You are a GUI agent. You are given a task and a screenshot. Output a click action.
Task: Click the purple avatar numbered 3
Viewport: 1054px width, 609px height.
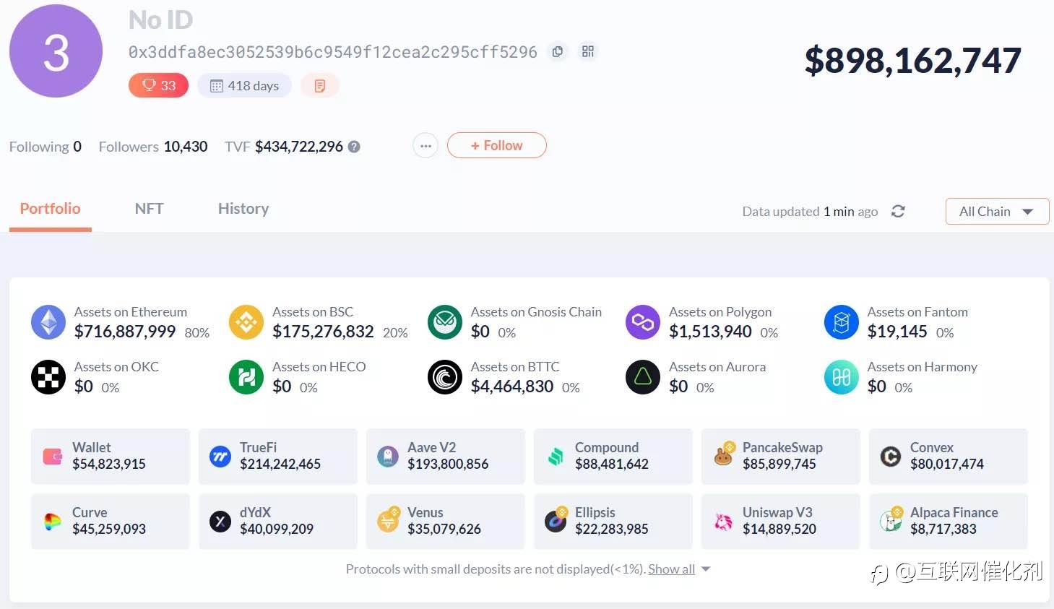(56, 51)
